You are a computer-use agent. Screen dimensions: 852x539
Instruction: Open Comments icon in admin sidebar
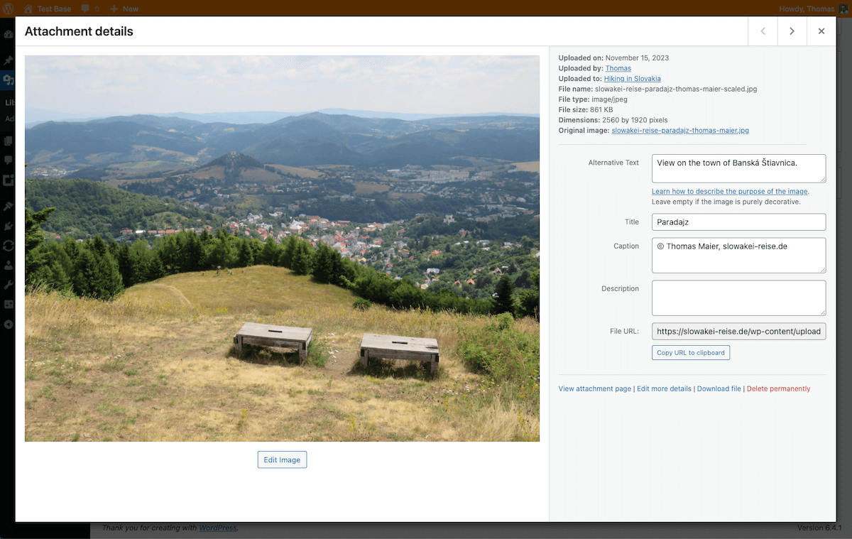tap(9, 160)
